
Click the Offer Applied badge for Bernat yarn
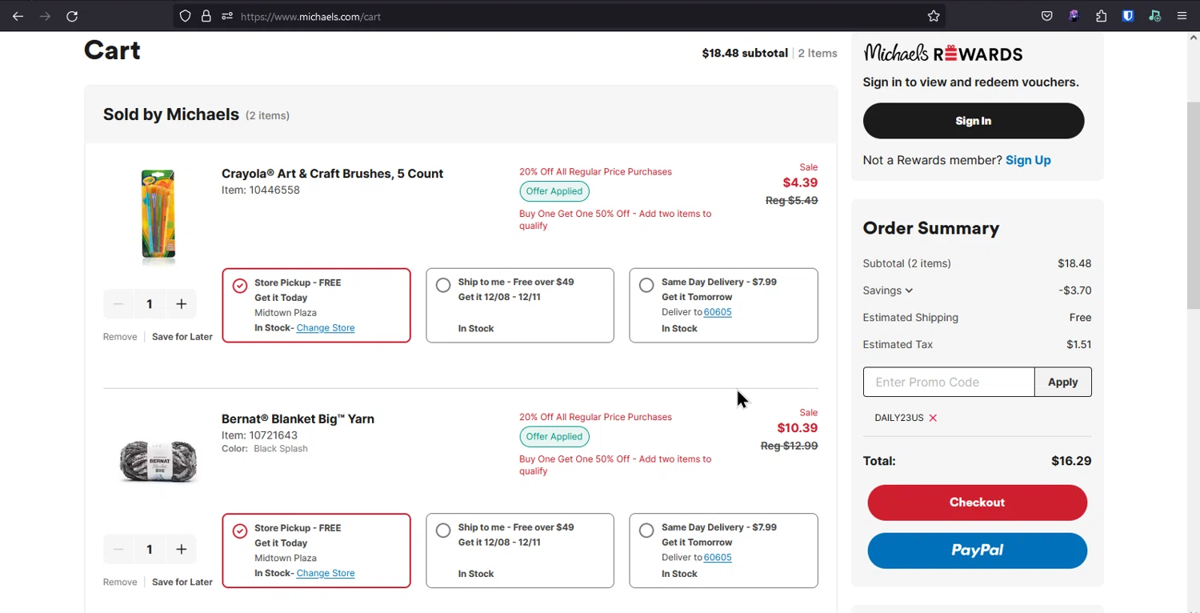(x=554, y=437)
